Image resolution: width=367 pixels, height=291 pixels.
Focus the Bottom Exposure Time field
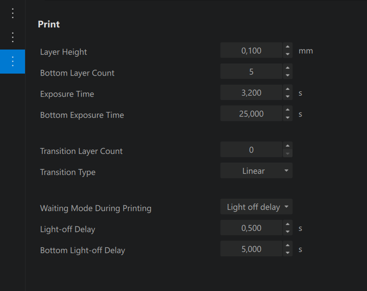252,114
